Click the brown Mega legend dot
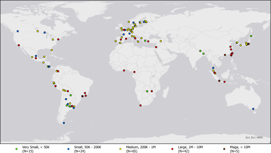Viewport: 271px width, 153px height. 224,149
